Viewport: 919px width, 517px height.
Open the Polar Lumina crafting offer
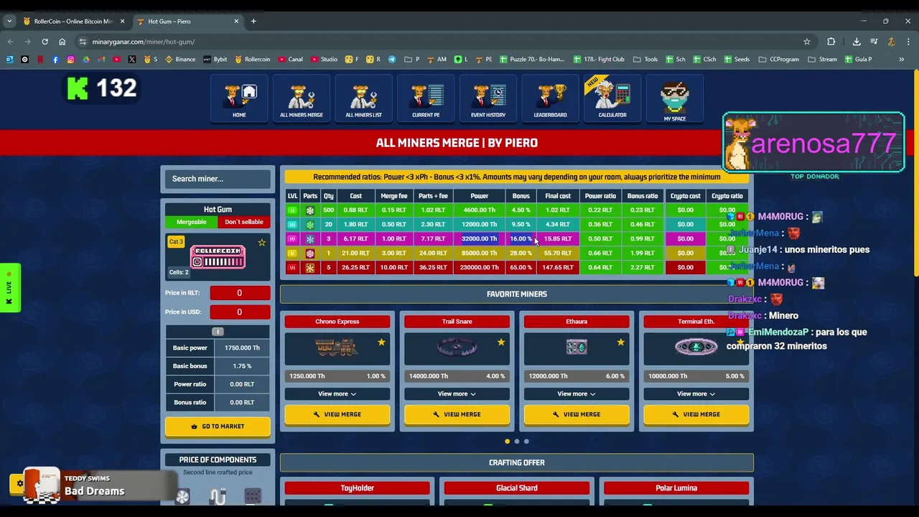tap(676, 488)
